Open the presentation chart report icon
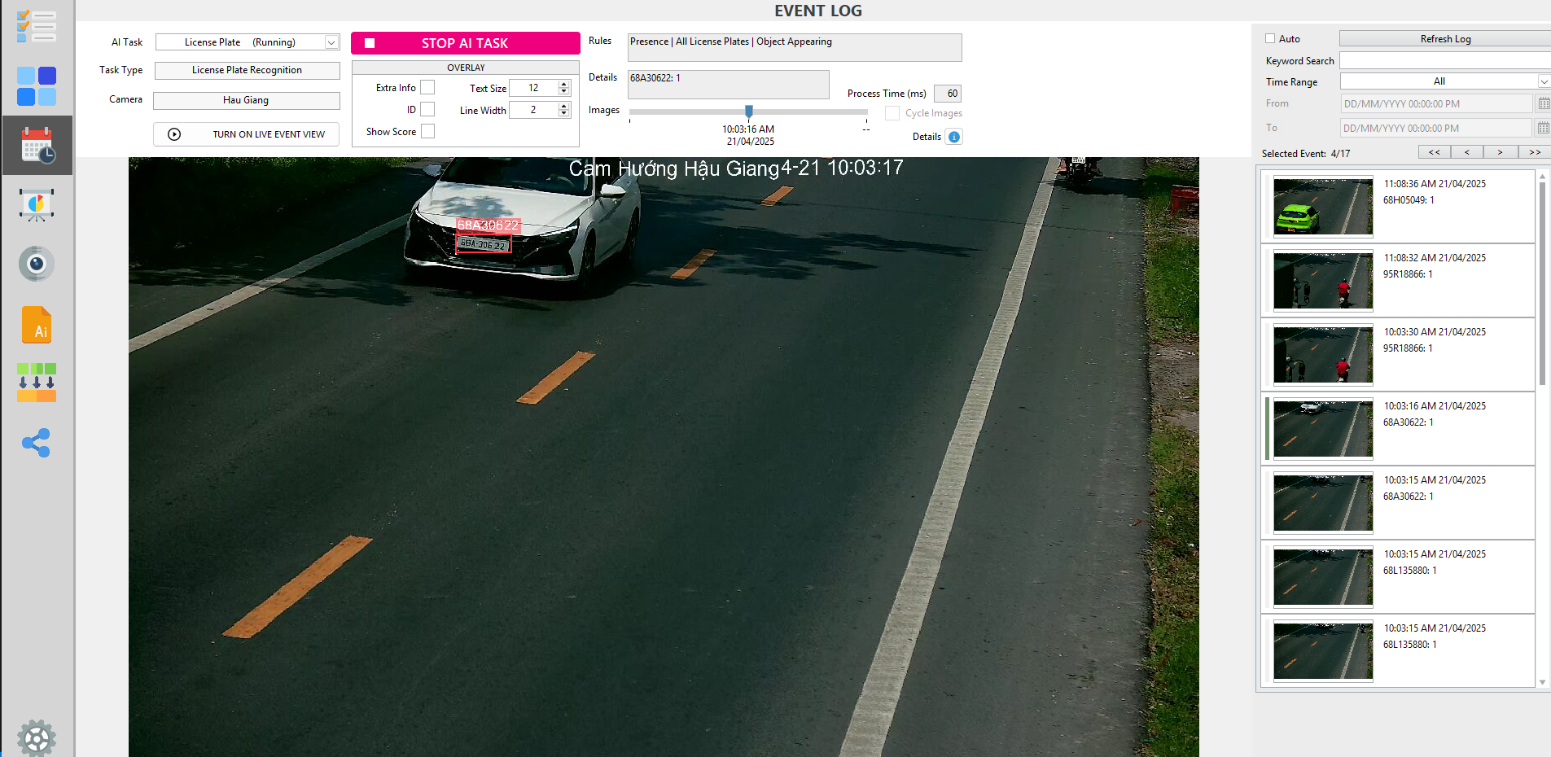The image size is (1551, 757). [37, 205]
